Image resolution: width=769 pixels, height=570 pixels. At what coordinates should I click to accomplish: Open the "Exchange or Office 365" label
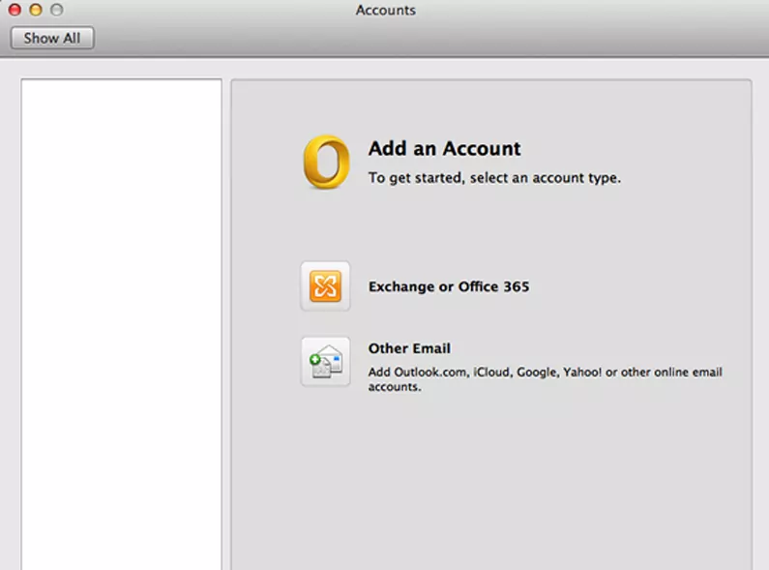pyautogui.click(x=449, y=286)
